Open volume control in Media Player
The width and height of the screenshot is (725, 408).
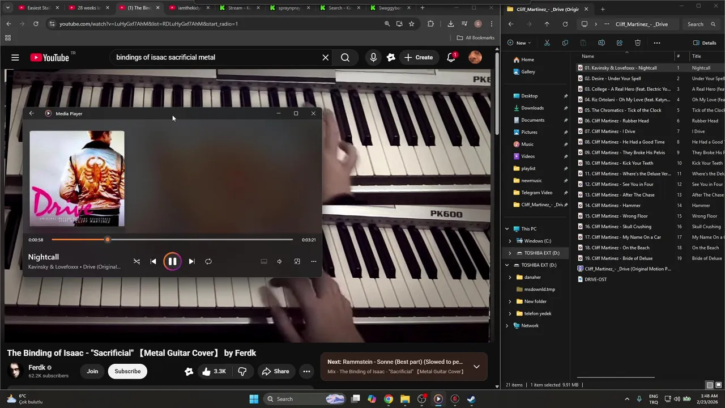(279, 261)
